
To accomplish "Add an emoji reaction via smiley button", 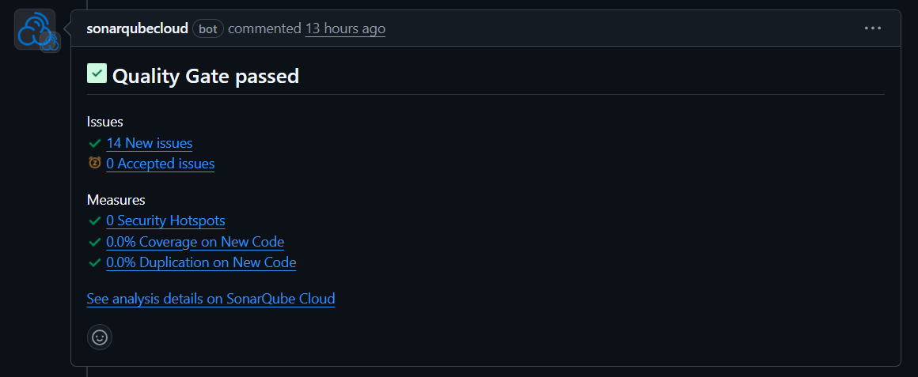I will 100,337.
